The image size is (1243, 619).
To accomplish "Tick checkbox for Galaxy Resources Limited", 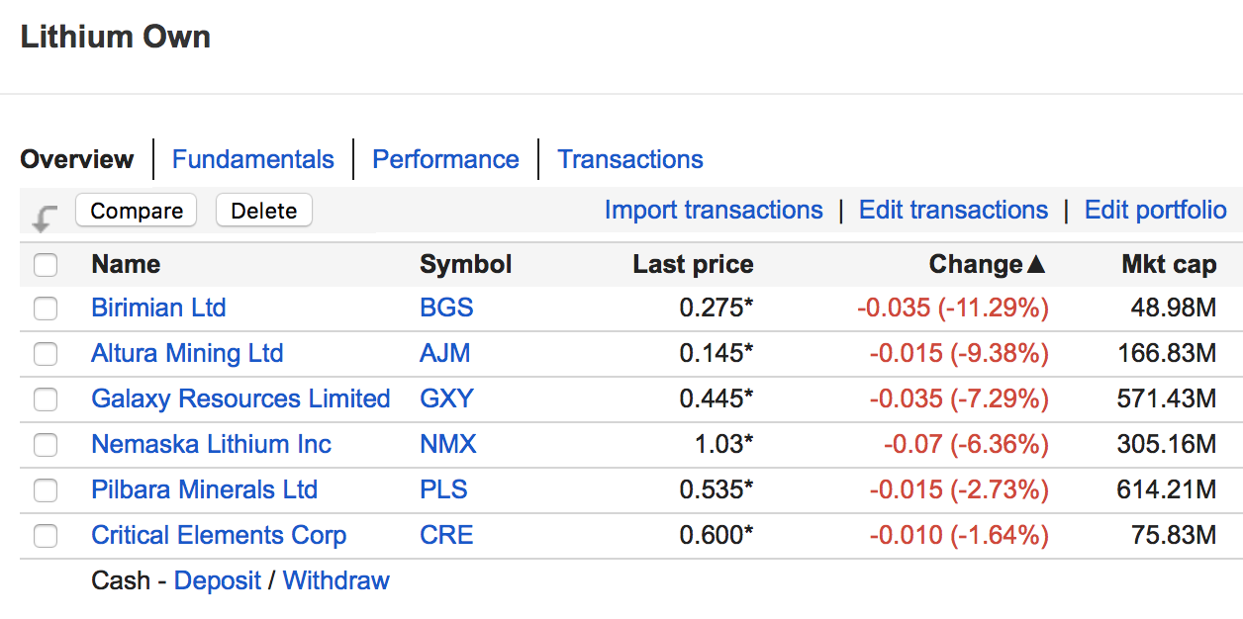I will pos(46,399).
